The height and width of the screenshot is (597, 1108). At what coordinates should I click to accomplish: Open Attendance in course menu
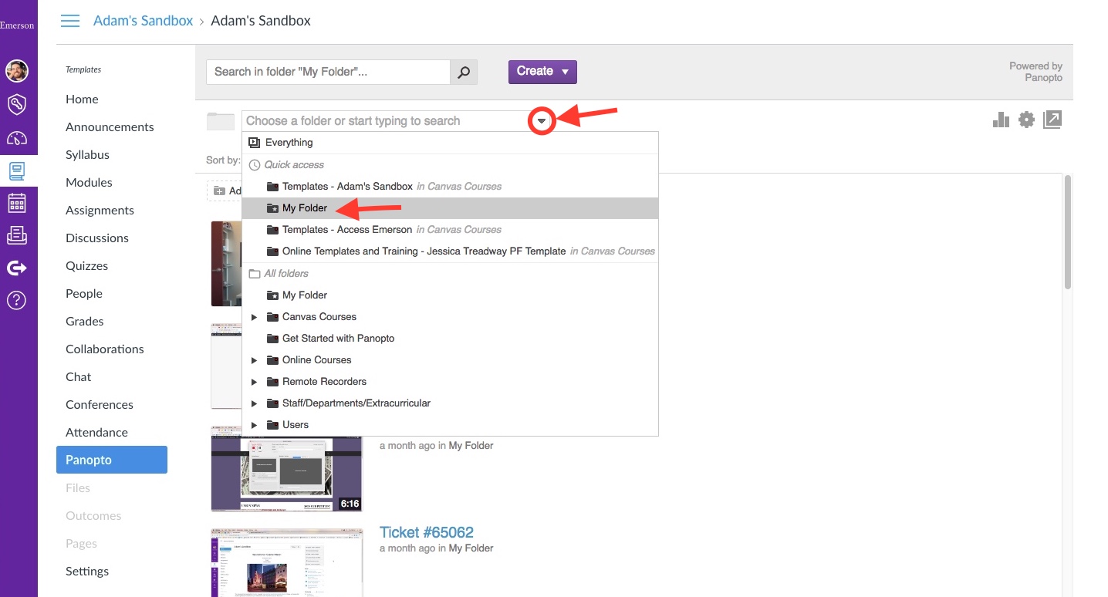96,433
